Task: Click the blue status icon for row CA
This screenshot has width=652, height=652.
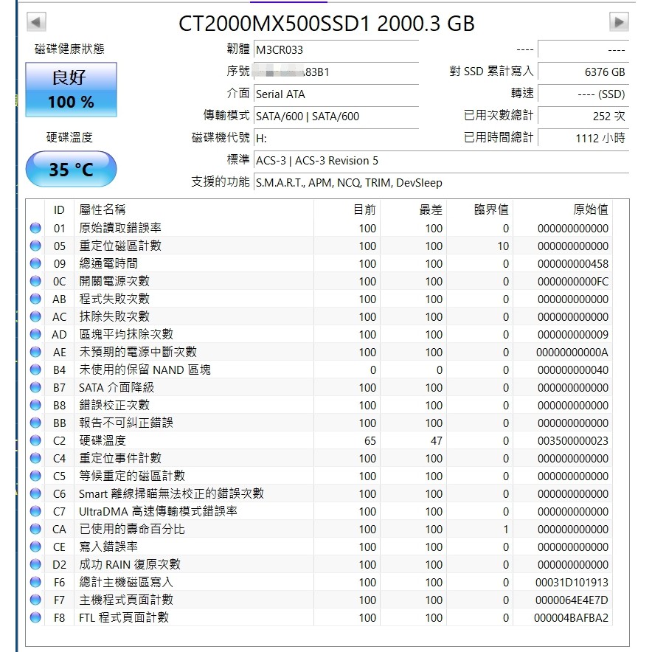Action: pyautogui.click(x=35, y=529)
